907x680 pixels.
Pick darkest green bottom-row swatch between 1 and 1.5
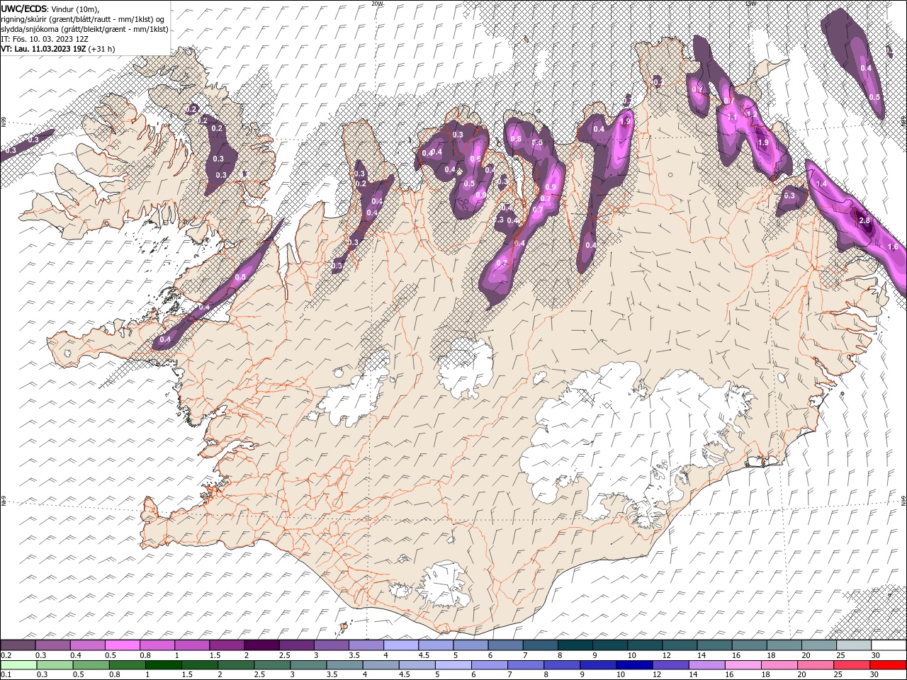pyautogui.click(x=163, y=665)
